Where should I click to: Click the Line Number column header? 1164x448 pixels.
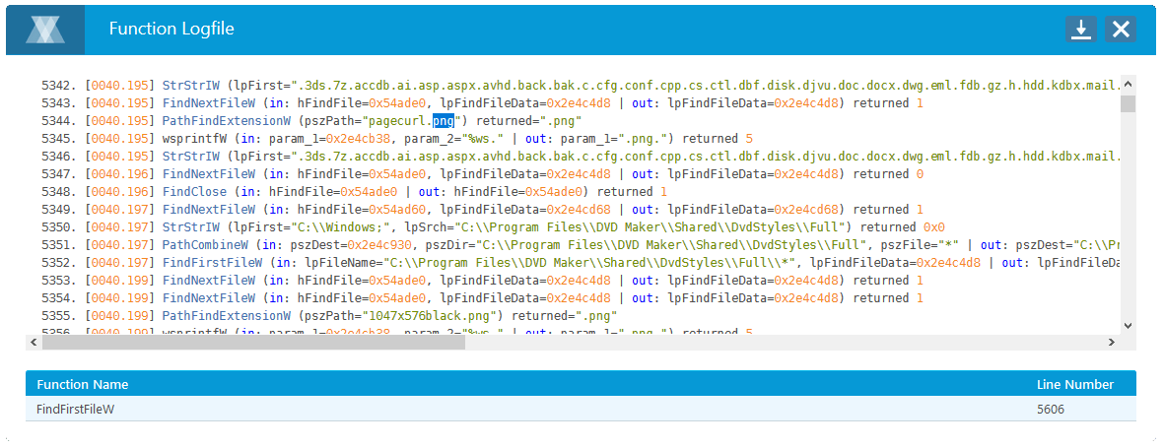(1075, 384)
